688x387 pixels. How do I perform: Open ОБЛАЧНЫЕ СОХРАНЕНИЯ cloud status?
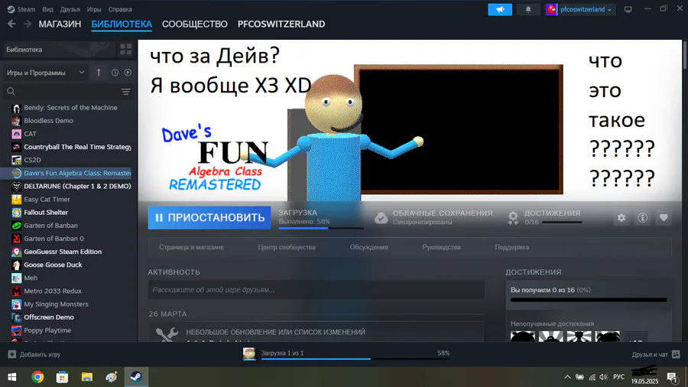coord(433,218)
